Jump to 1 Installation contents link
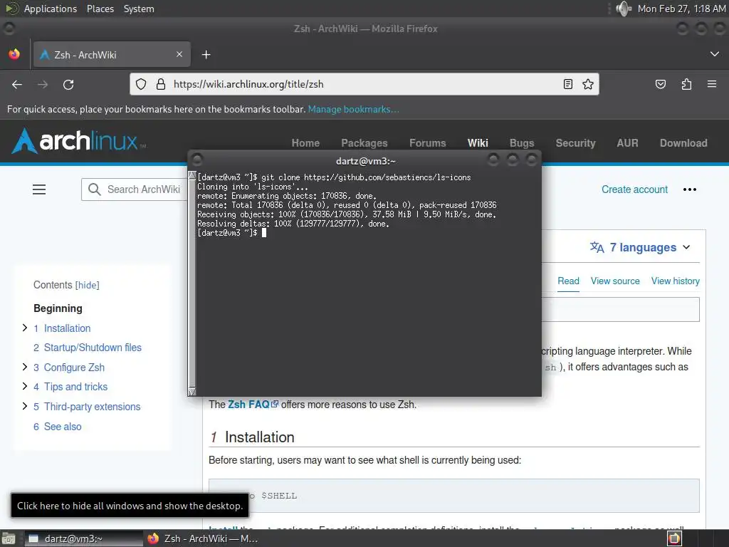Image resolution: width=729 pixels, height=547 pixels. pyautogui.click(x=62, y=328)
